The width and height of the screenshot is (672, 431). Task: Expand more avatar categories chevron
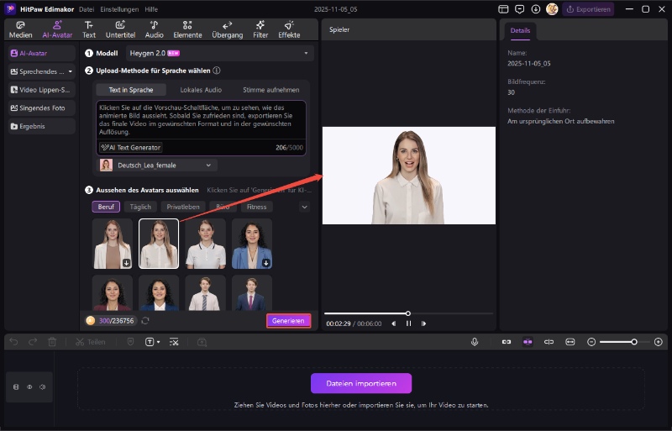coord(304,208)
